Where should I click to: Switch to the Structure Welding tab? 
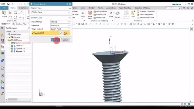(x=142, y=8)
